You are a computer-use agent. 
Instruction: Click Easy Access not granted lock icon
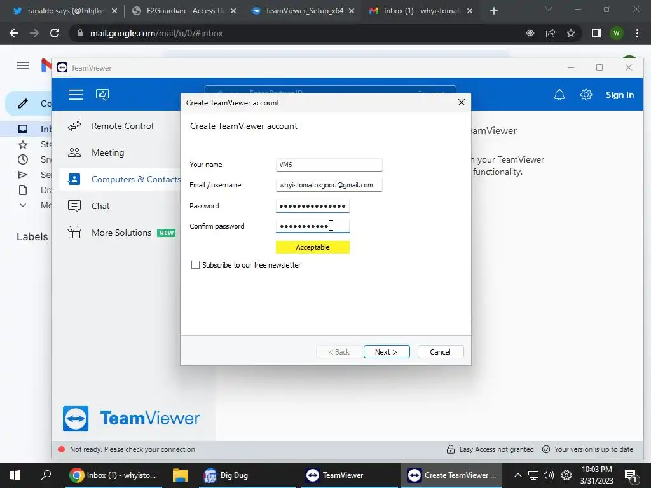451,449
